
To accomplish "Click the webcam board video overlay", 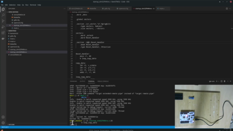I will 204,106.
